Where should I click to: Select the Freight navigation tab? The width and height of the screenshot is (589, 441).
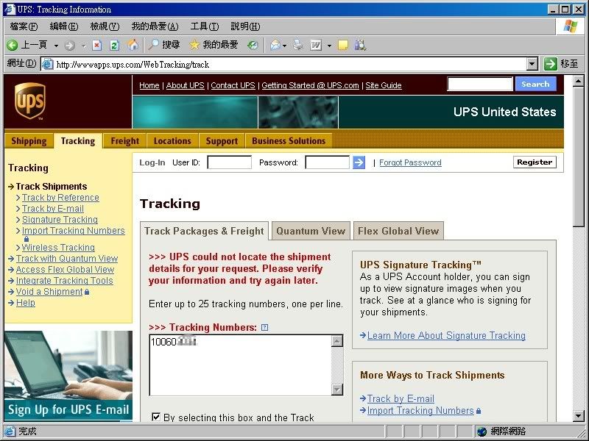125,141
